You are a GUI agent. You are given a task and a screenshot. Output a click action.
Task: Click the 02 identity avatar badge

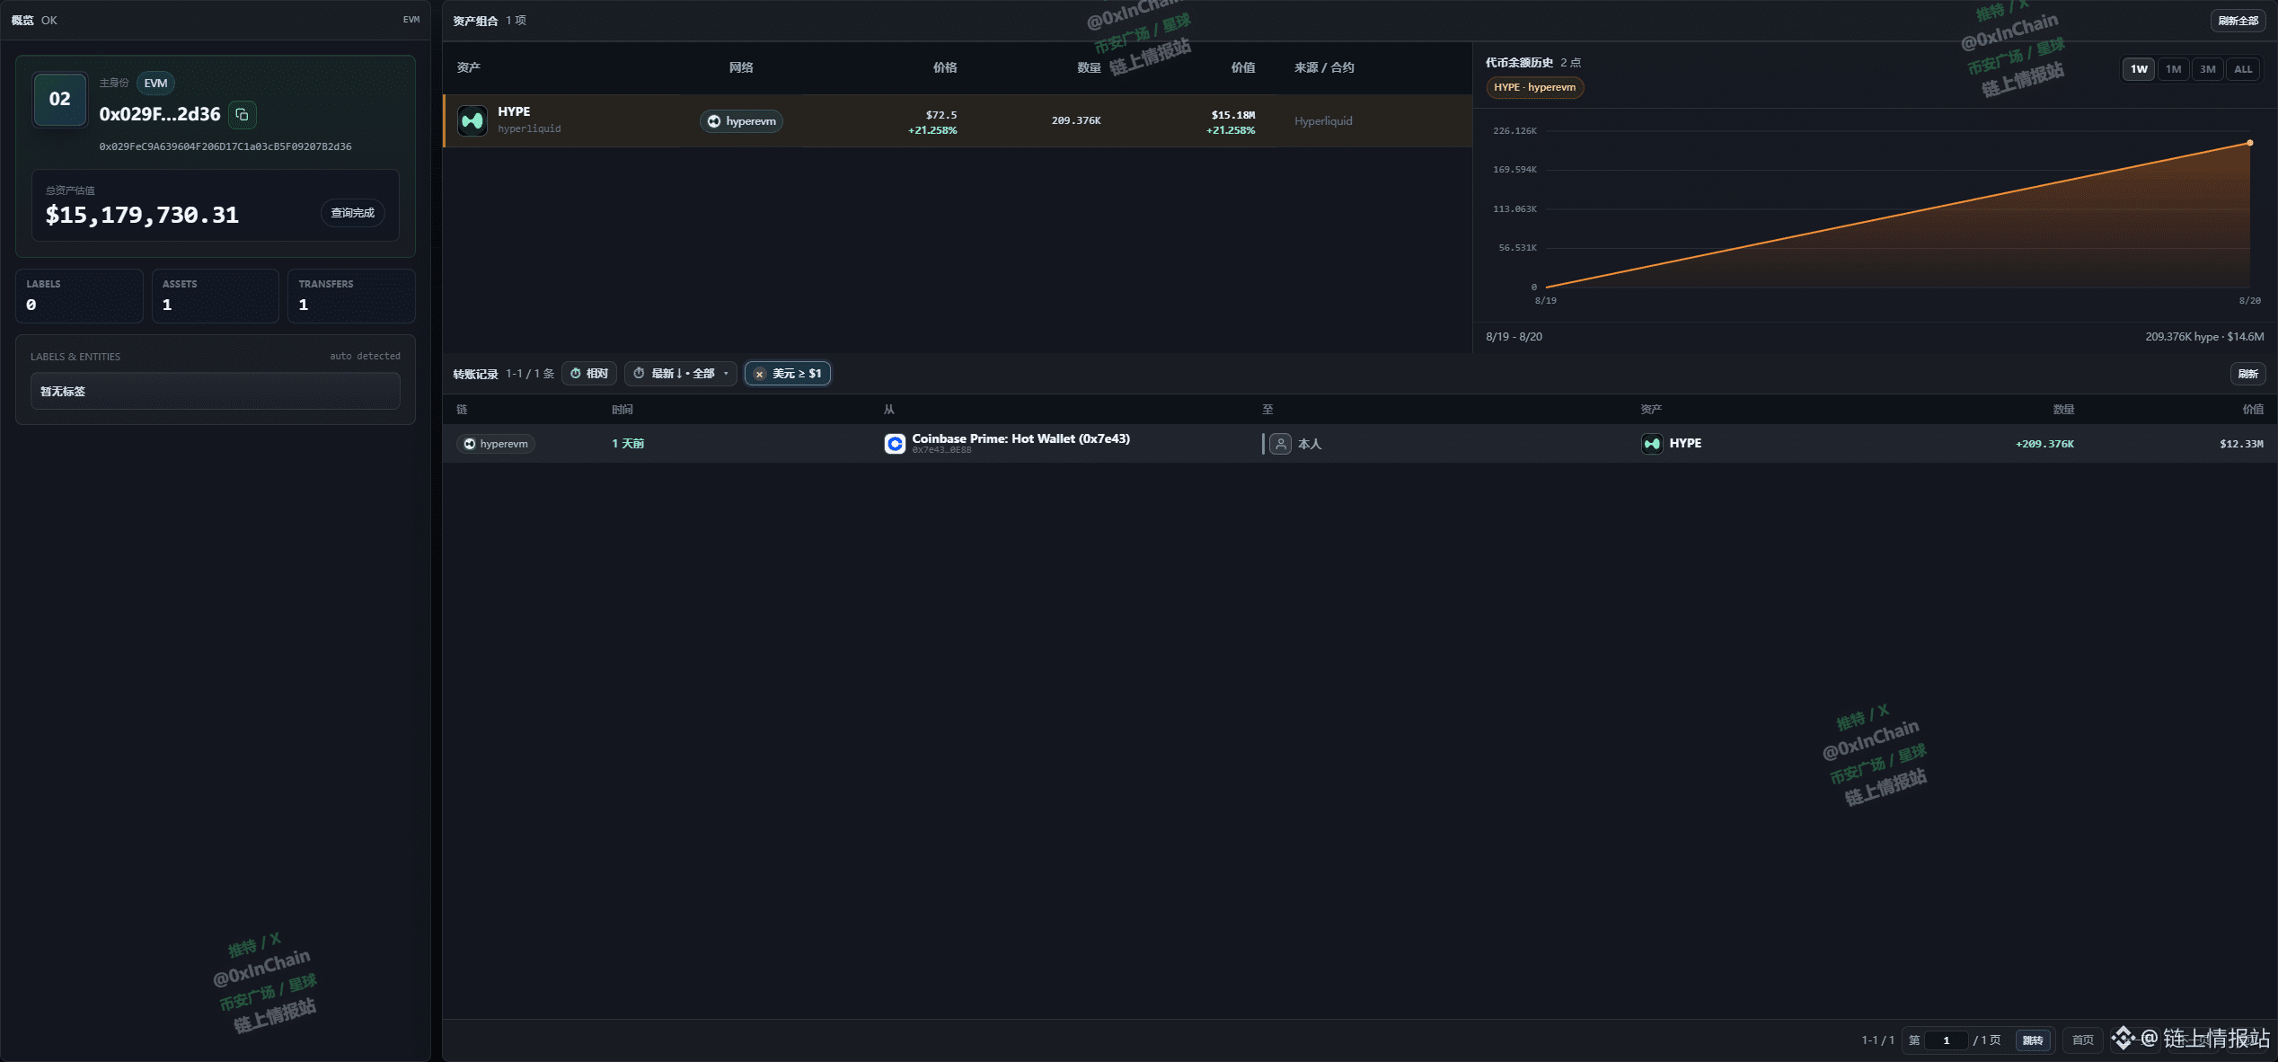pos(60,99)
